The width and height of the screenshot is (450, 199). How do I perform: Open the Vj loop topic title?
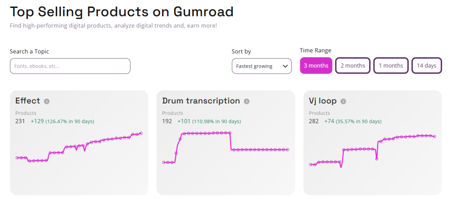(x=323, y=101)
